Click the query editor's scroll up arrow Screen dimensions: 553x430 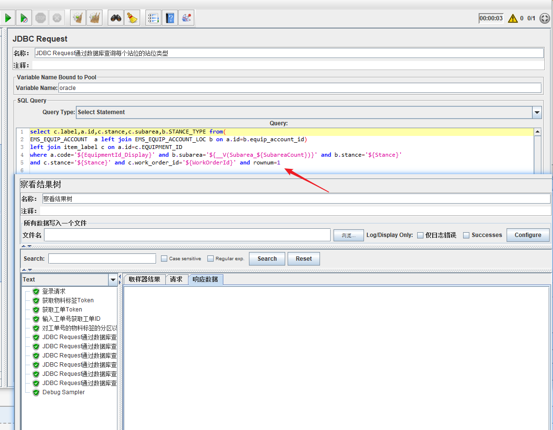tap(538, 132)
